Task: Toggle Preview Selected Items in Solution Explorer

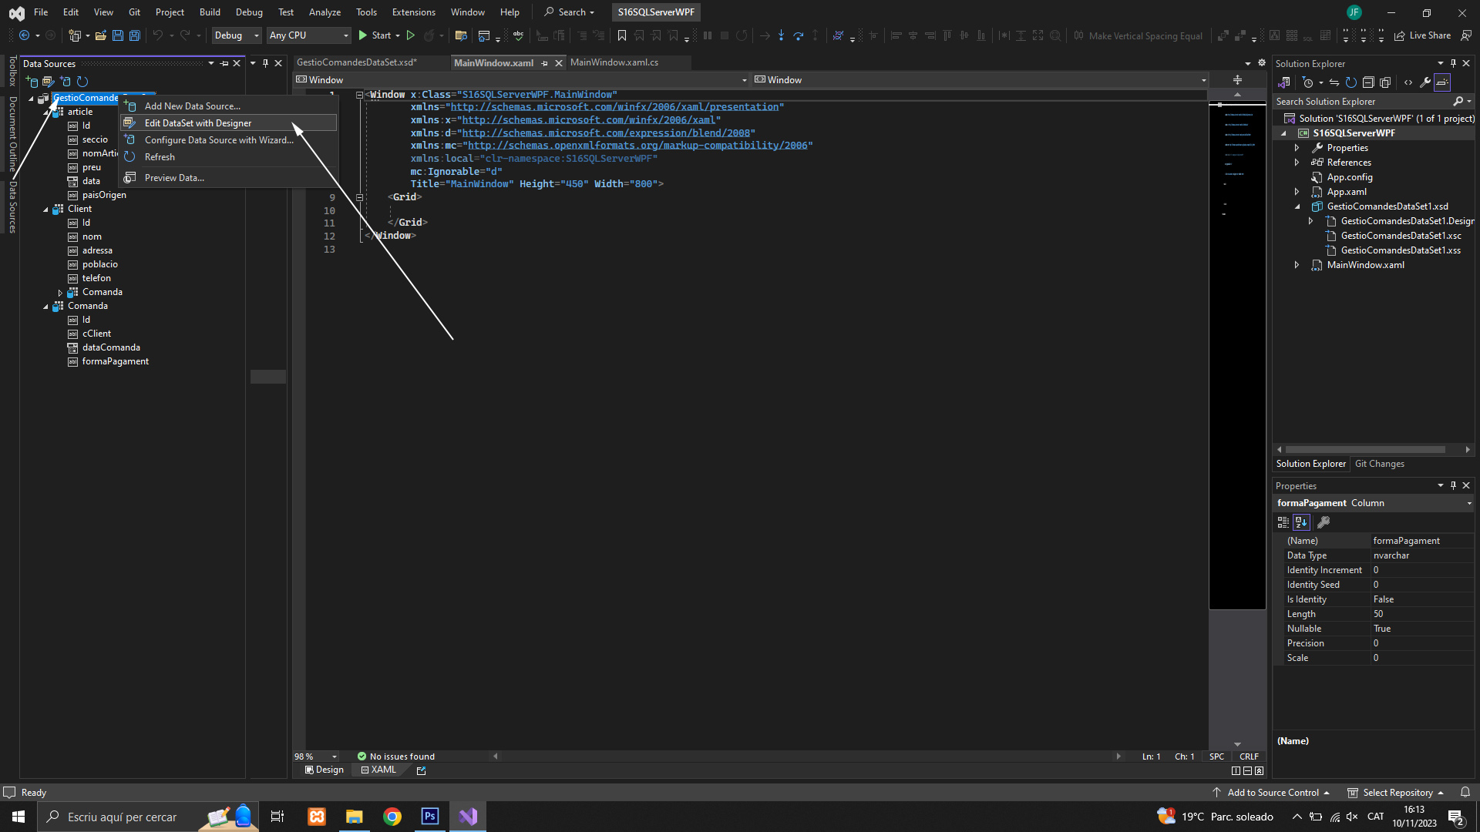Action: pos(1442,82)
